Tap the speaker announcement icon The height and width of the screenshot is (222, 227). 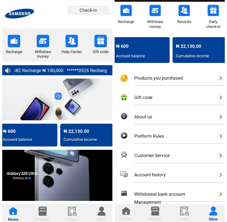(x=8, y=71)
